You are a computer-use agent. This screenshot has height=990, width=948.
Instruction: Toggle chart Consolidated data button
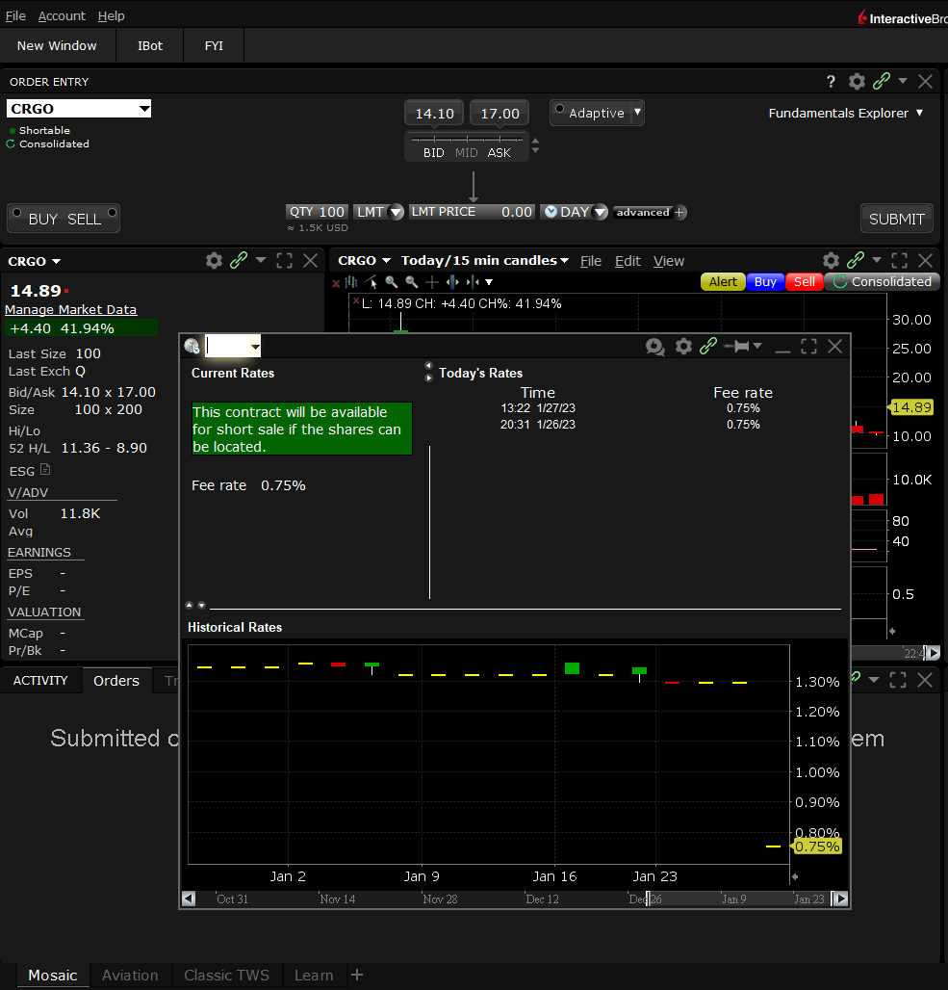click(883, 281)
